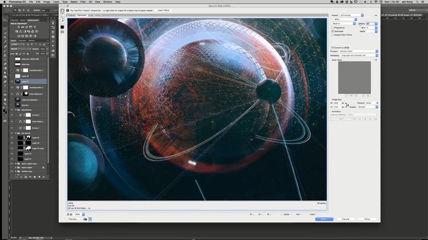Screen dimensions: 428x240
Task: Toggle the constrain proportions link icon
Action: pos(346,105)
